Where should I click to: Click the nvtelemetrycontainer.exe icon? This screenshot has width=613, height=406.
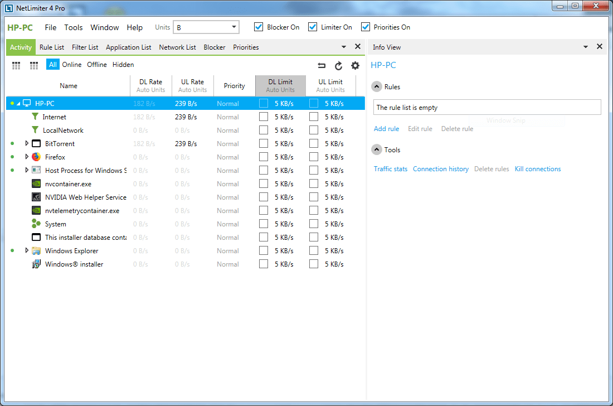pos(36,210)
